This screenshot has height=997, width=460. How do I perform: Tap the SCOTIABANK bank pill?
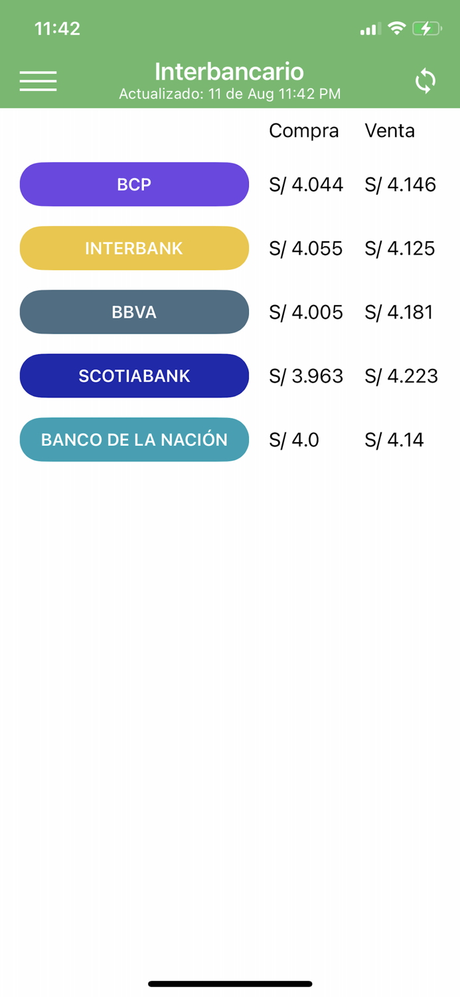pos(134,376)
